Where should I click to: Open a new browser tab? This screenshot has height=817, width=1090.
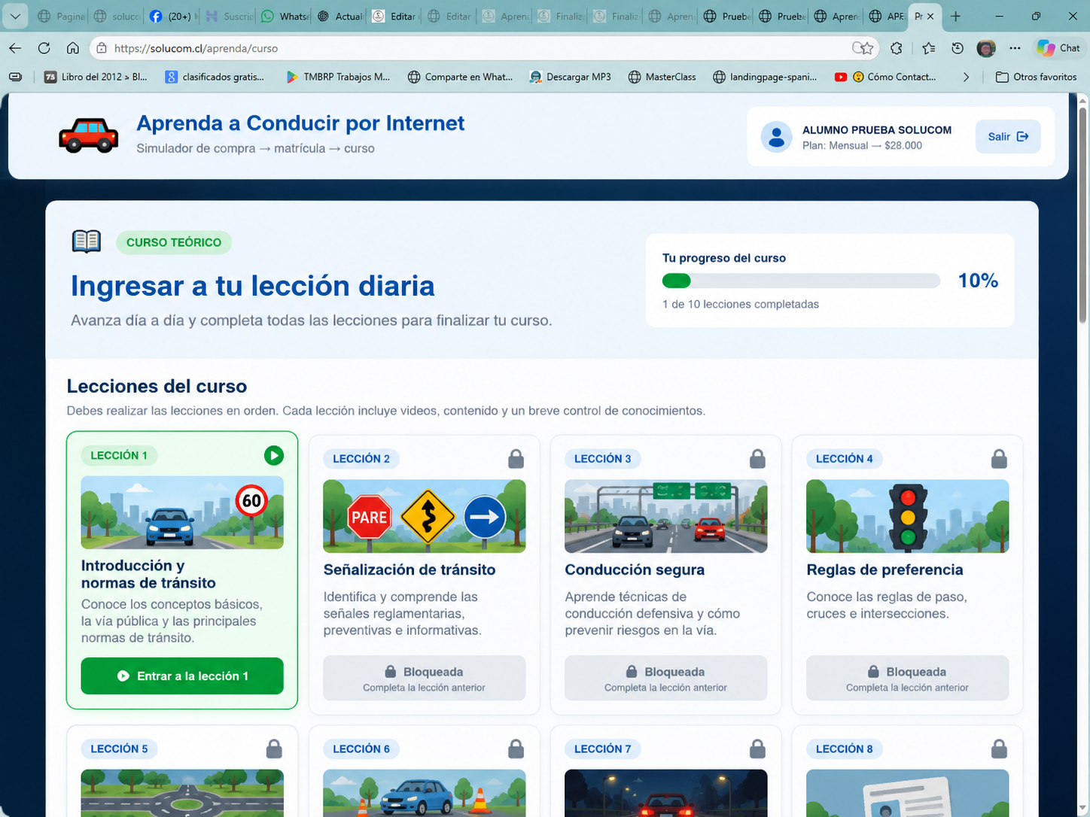955,16
